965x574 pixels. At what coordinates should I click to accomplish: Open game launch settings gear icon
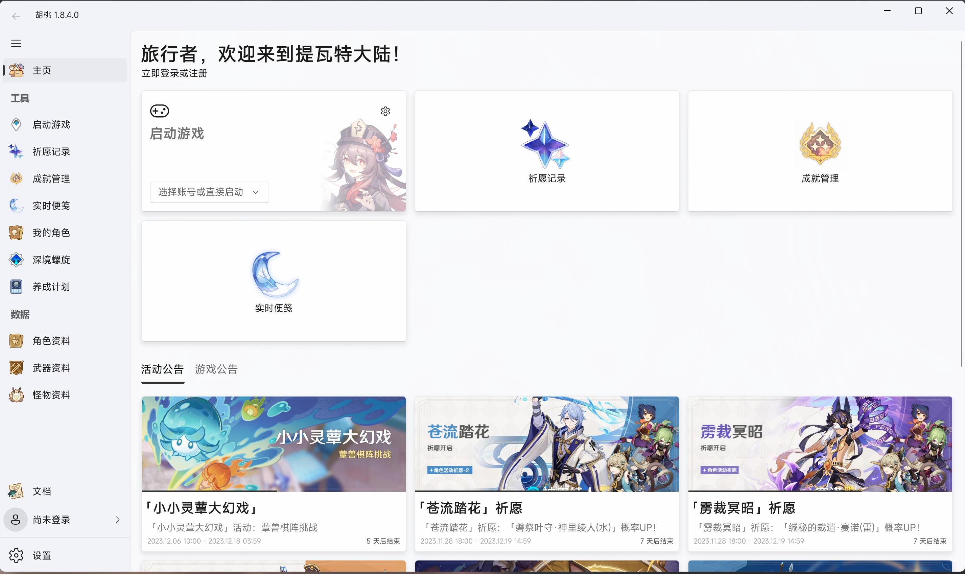(x=385, y=112)
